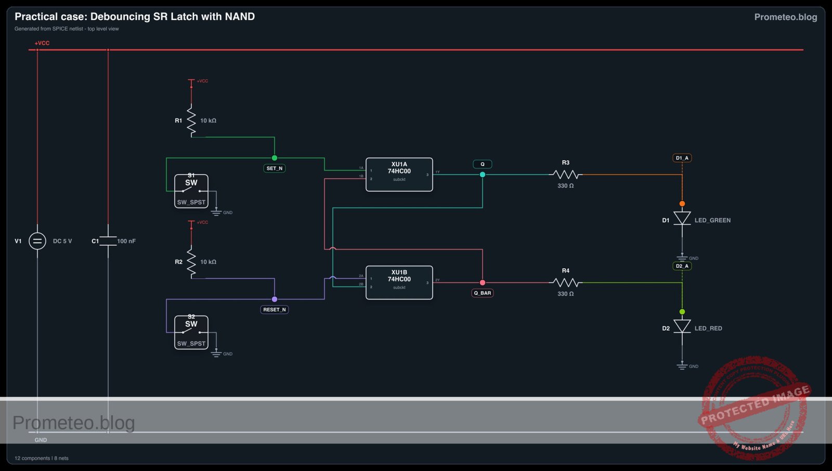Select the RESET_N net label
Screen dimensions: 832x471
[275, 310]
